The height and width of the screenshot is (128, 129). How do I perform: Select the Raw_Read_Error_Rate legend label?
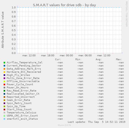tap(22, 91)
